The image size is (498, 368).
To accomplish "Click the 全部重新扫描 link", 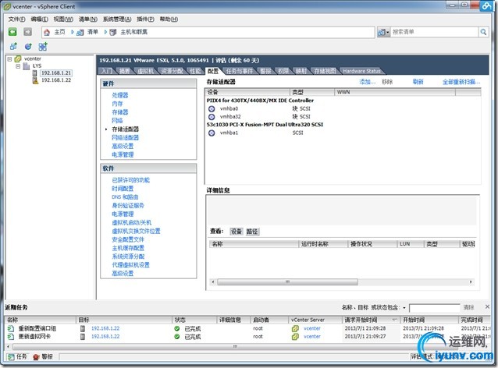I will click(461, 82).
